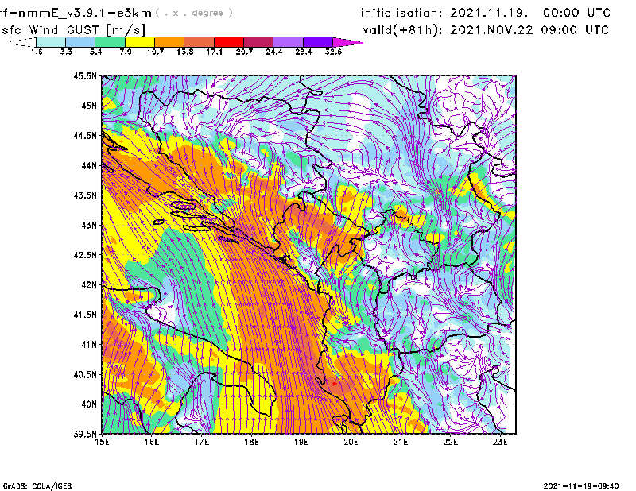Click the latitude label "44.5N"

pos(85,135)
